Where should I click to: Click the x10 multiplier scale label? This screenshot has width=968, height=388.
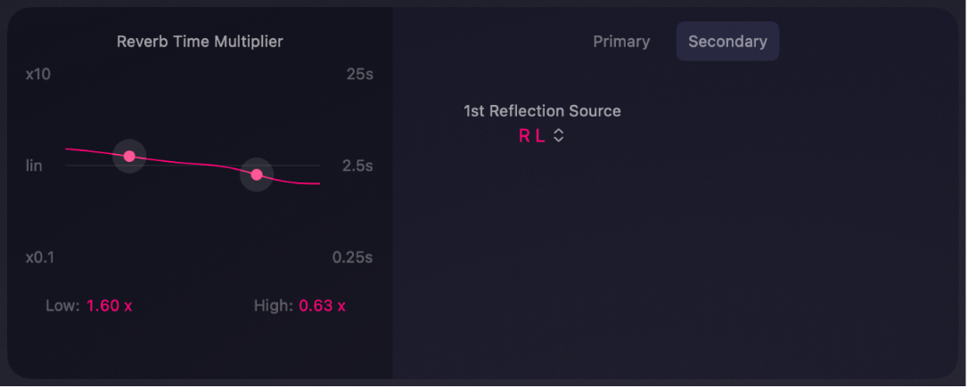click(38, 74)
